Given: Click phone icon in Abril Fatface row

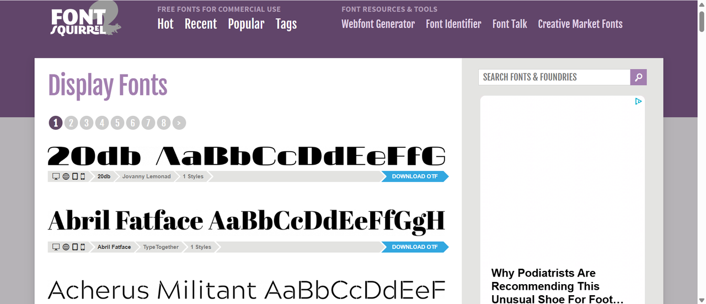Looking at the screenshot, I should click(x=83, y=247).
